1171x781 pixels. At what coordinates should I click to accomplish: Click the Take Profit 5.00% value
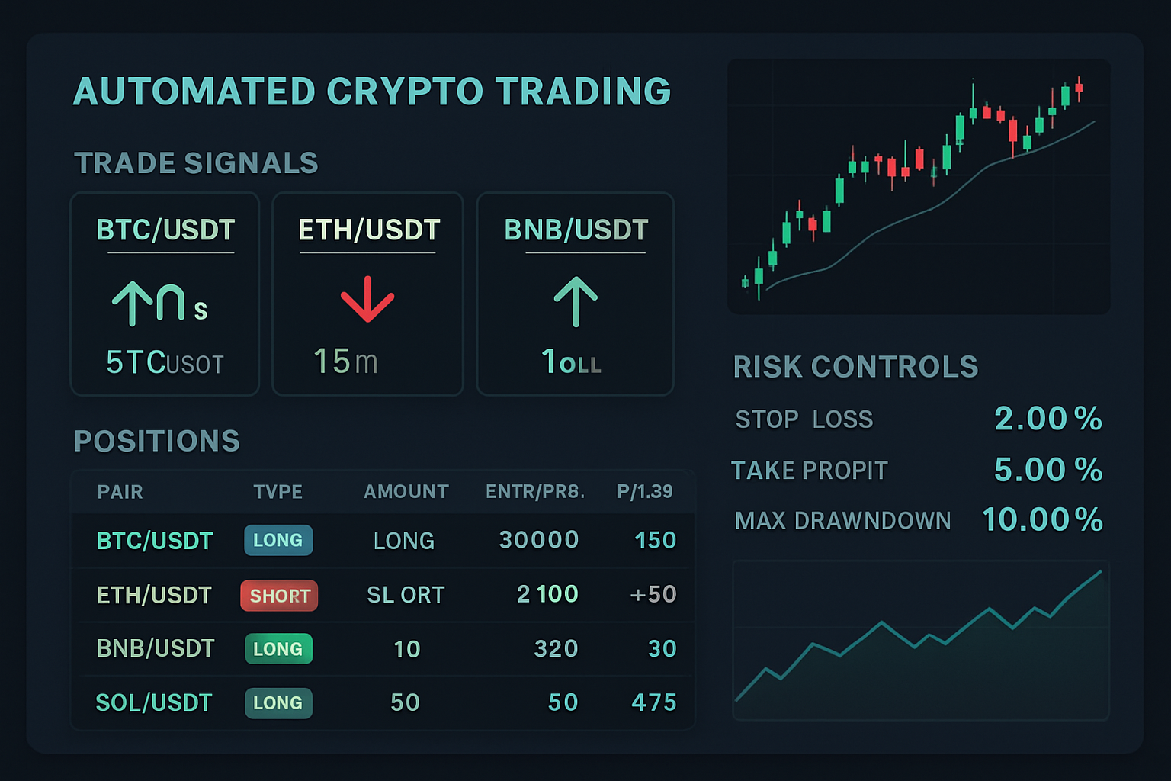point(1048,470)
